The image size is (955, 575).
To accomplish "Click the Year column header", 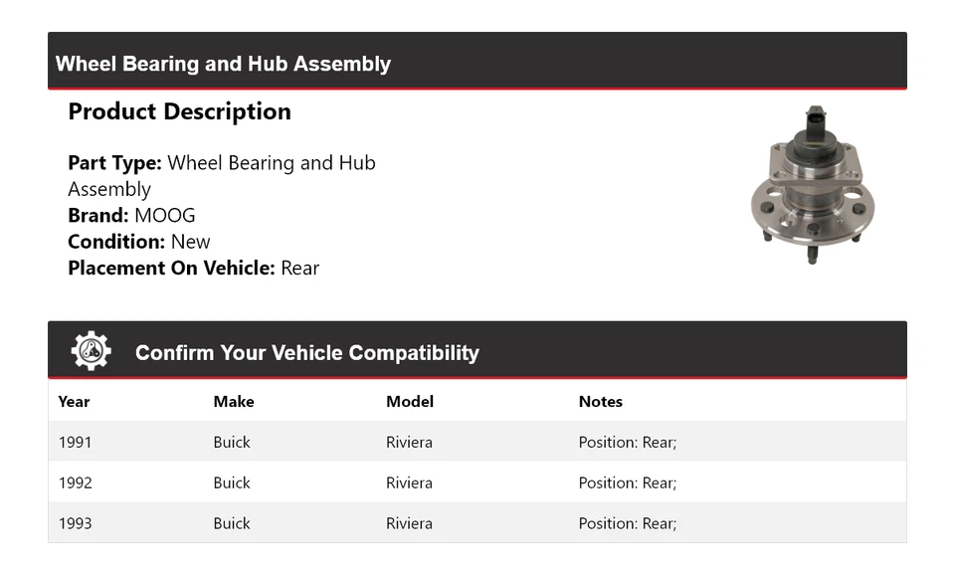I will (74, 402).
